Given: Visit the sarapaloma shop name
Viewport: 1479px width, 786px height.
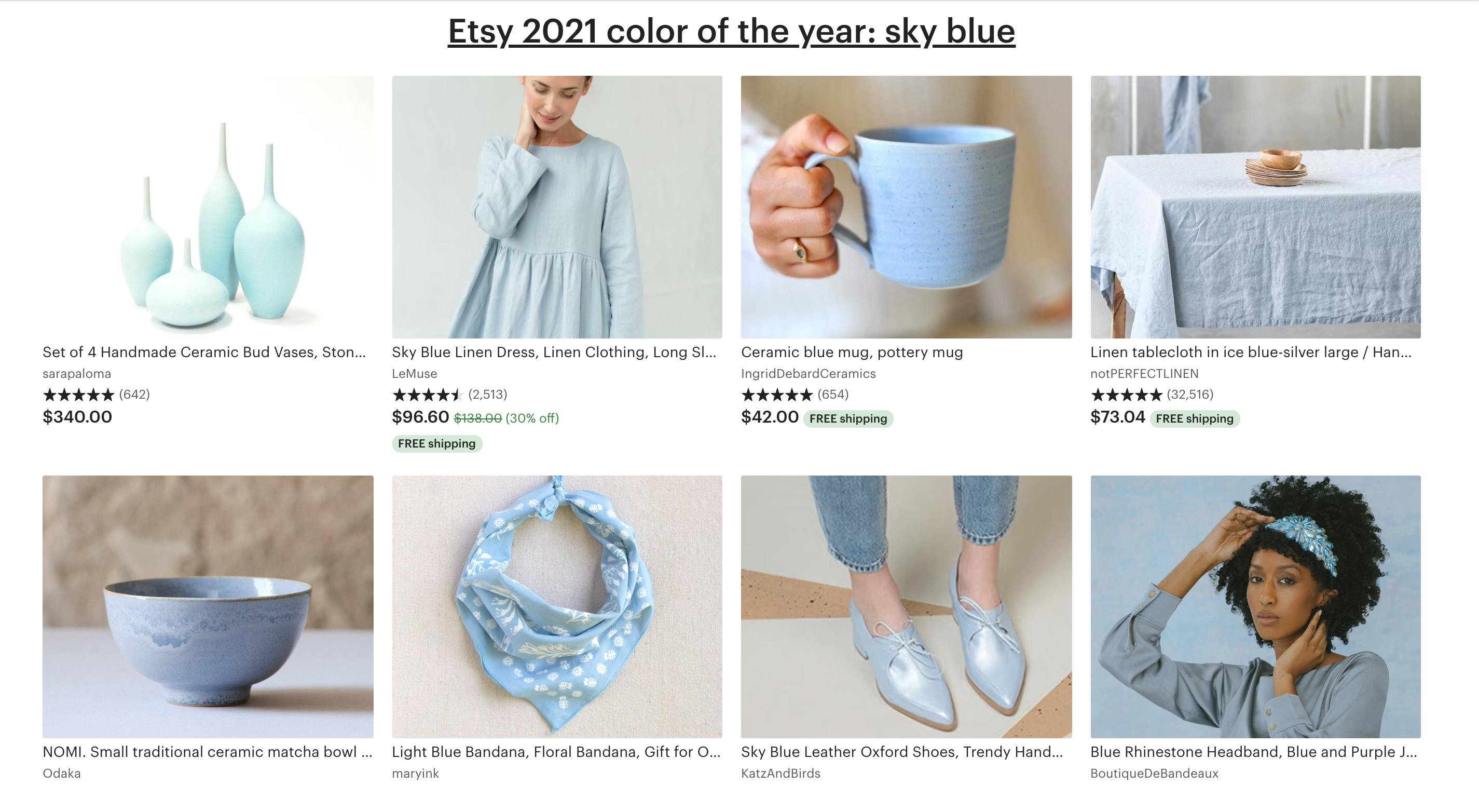Looking at the screenshot, I should coord(77,373).
